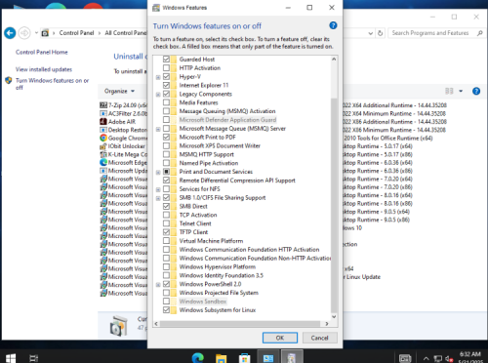Click the shield icon beside Turn Windows features

tap(9, 80)
